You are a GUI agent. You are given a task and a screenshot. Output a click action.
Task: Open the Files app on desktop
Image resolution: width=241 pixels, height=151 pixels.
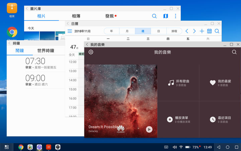click(12, 8)
